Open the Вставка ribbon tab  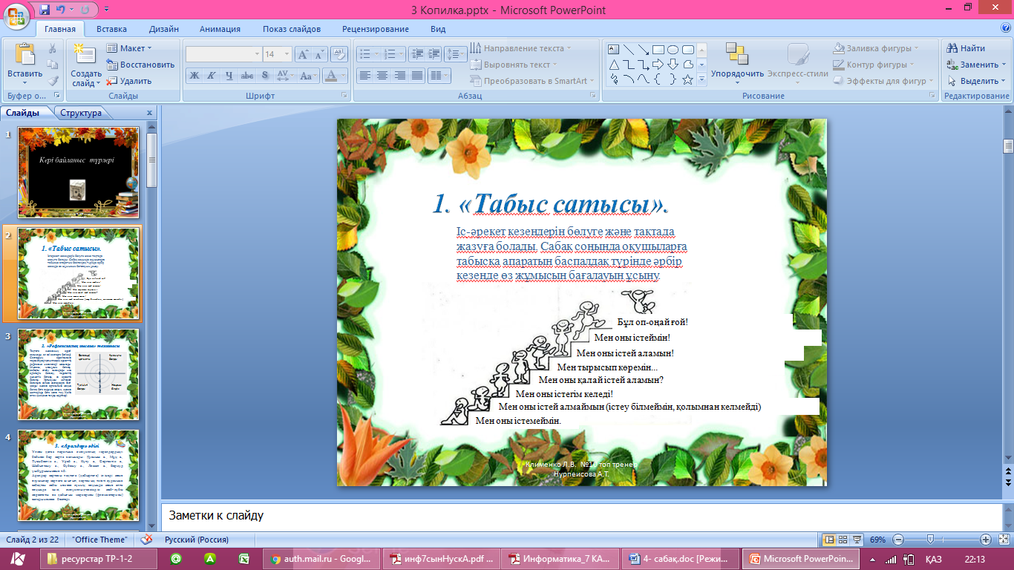pos(111,29)
